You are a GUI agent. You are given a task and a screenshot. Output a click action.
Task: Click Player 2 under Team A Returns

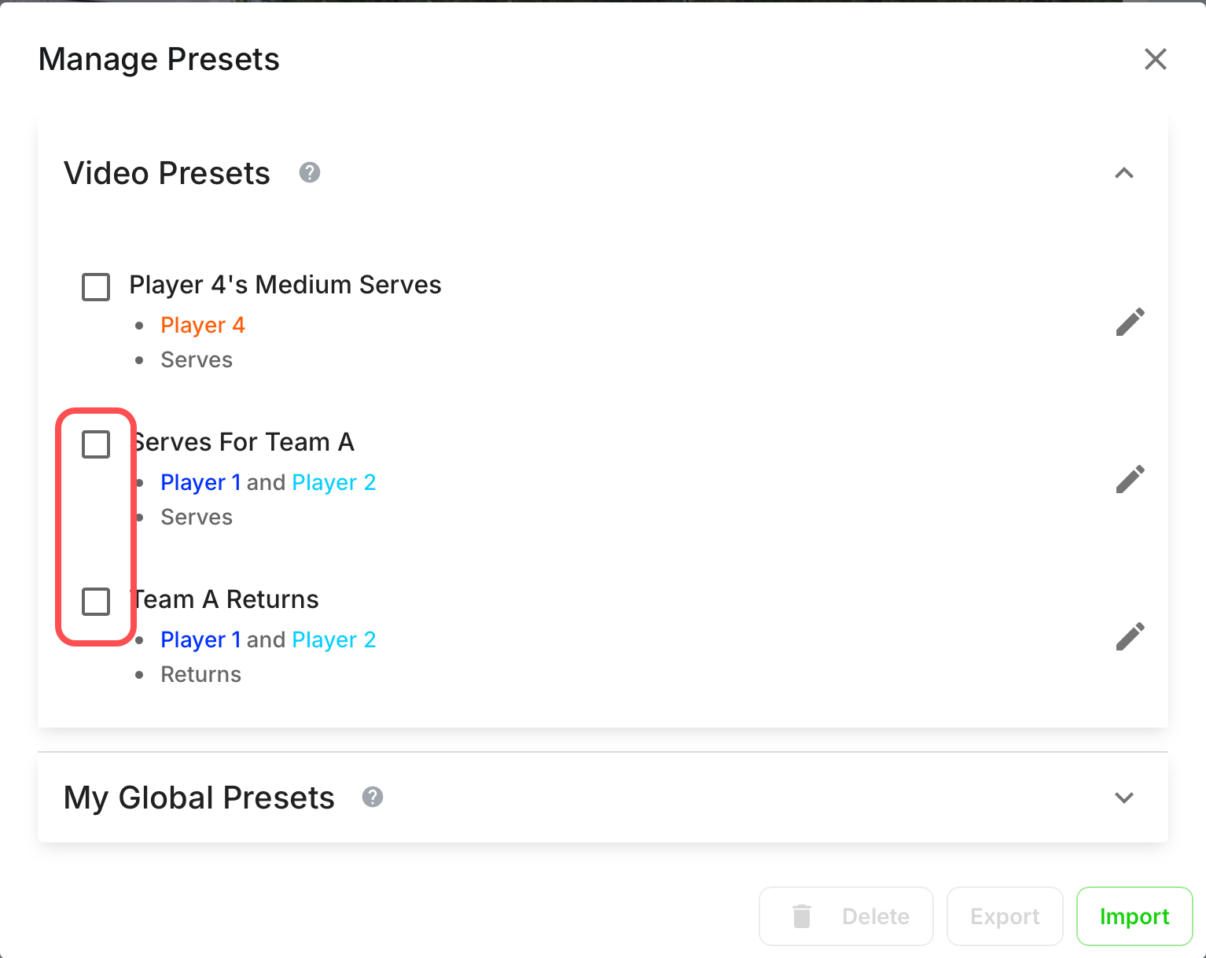[334, 639]
